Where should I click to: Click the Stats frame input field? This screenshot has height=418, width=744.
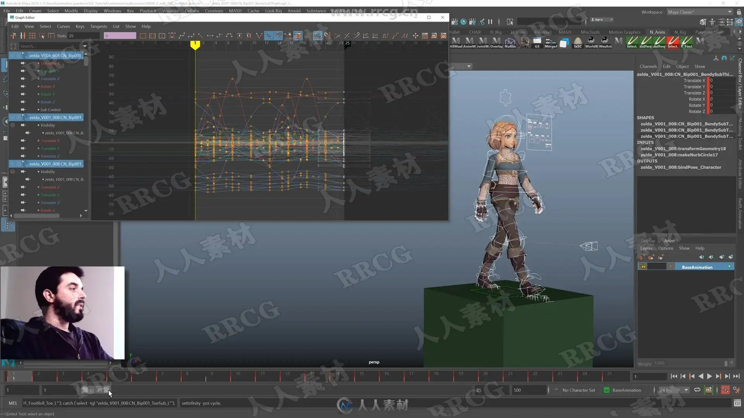[83, 36]
